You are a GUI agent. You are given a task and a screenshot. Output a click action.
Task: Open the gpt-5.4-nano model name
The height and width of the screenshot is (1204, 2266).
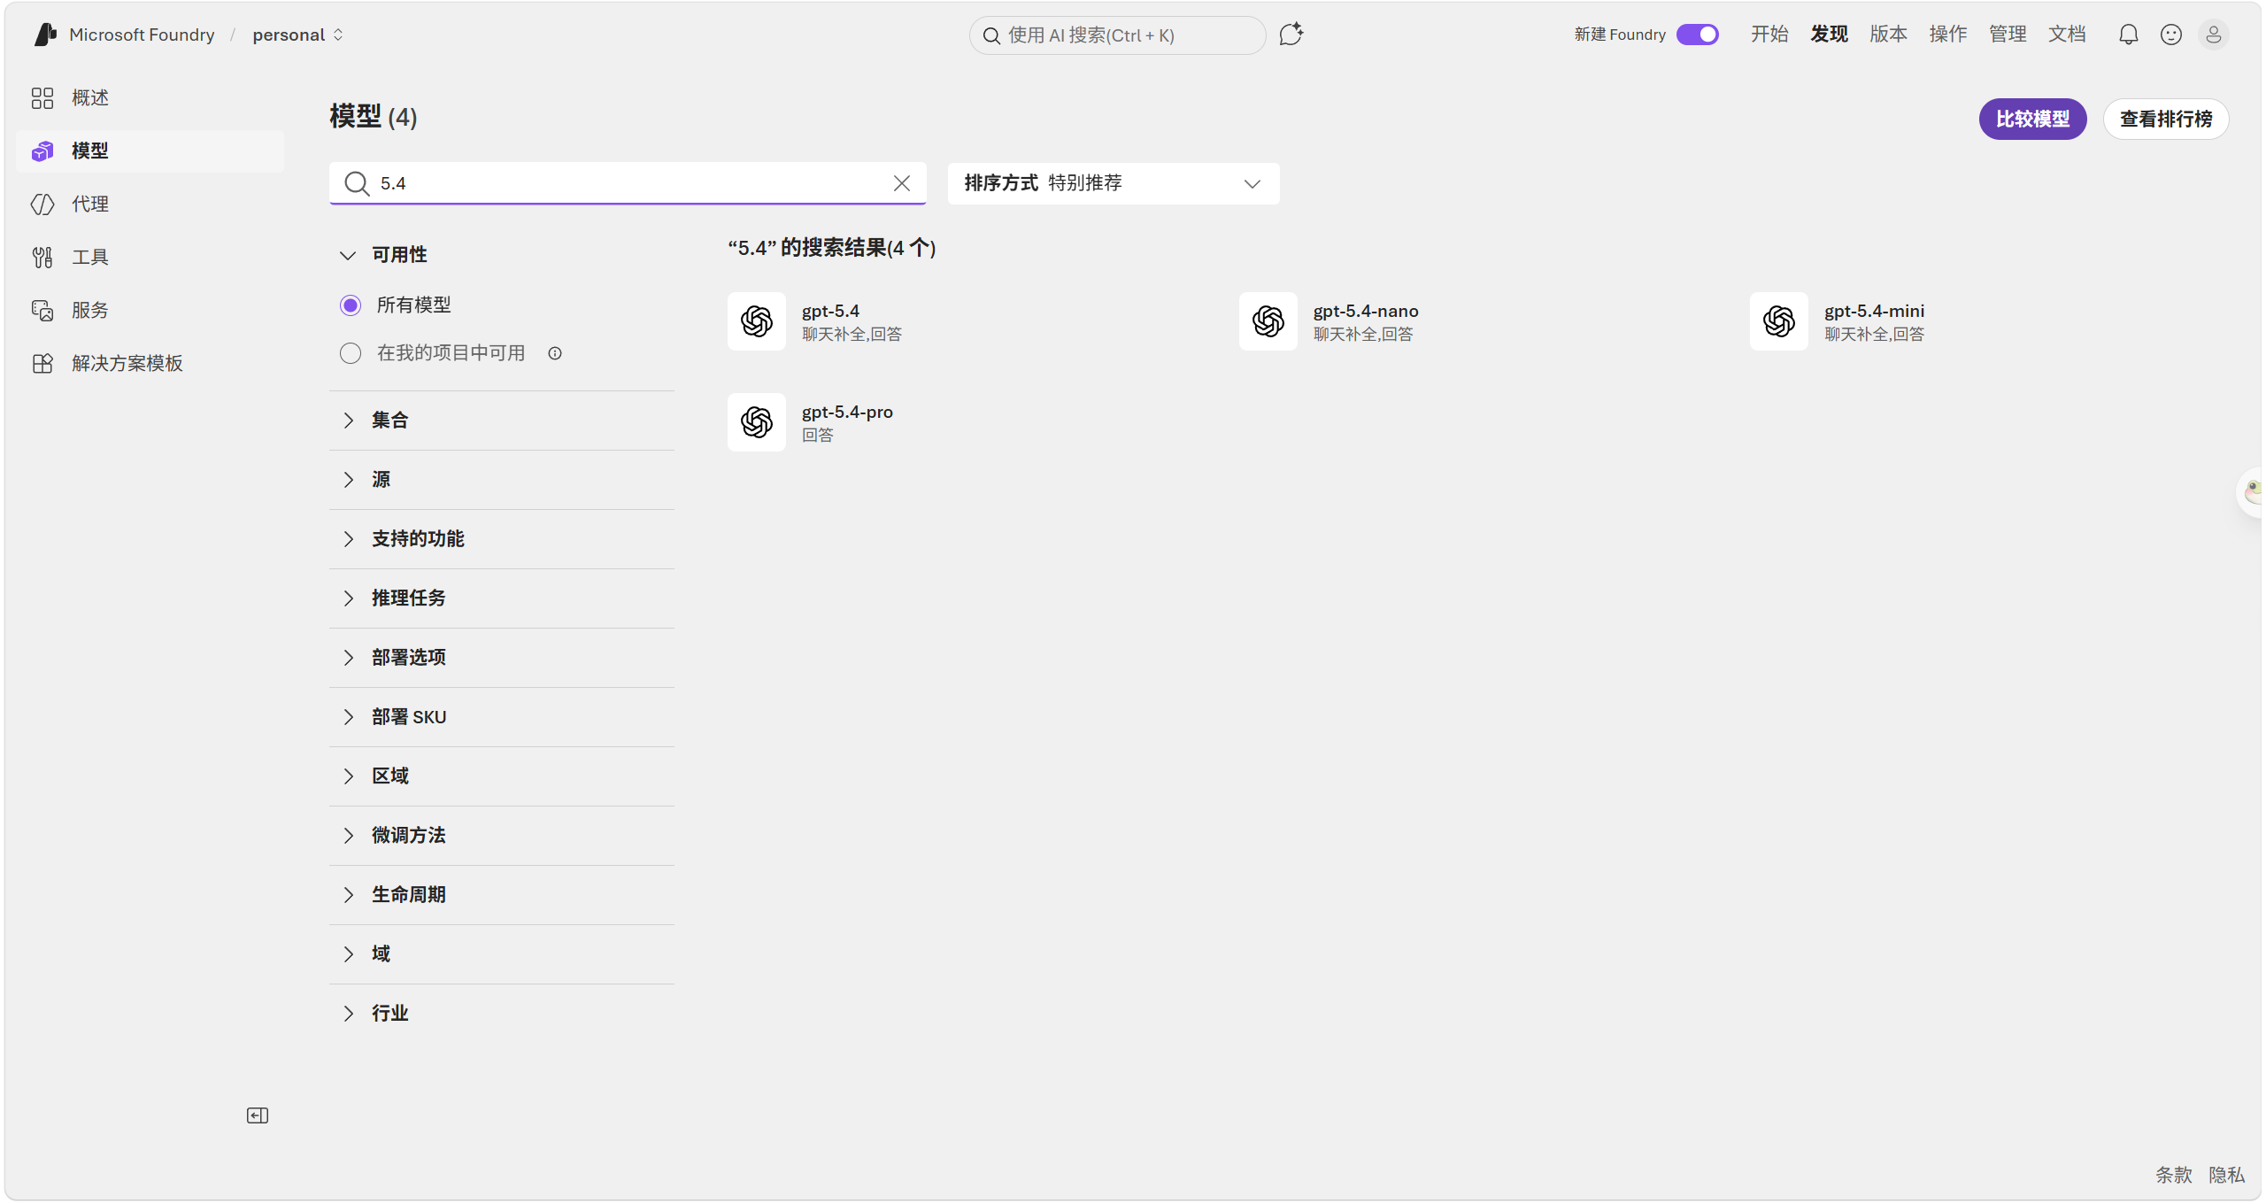point(1366,312)
